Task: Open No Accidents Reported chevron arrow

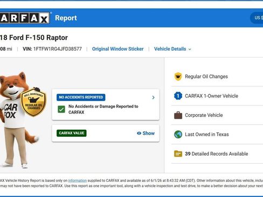Action: point(153,97)
